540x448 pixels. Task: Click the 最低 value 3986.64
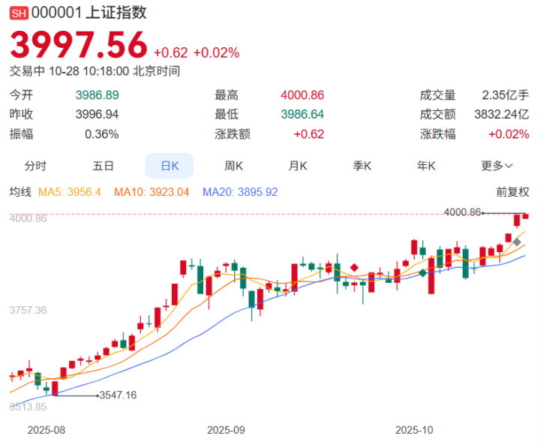pos(302,114)
